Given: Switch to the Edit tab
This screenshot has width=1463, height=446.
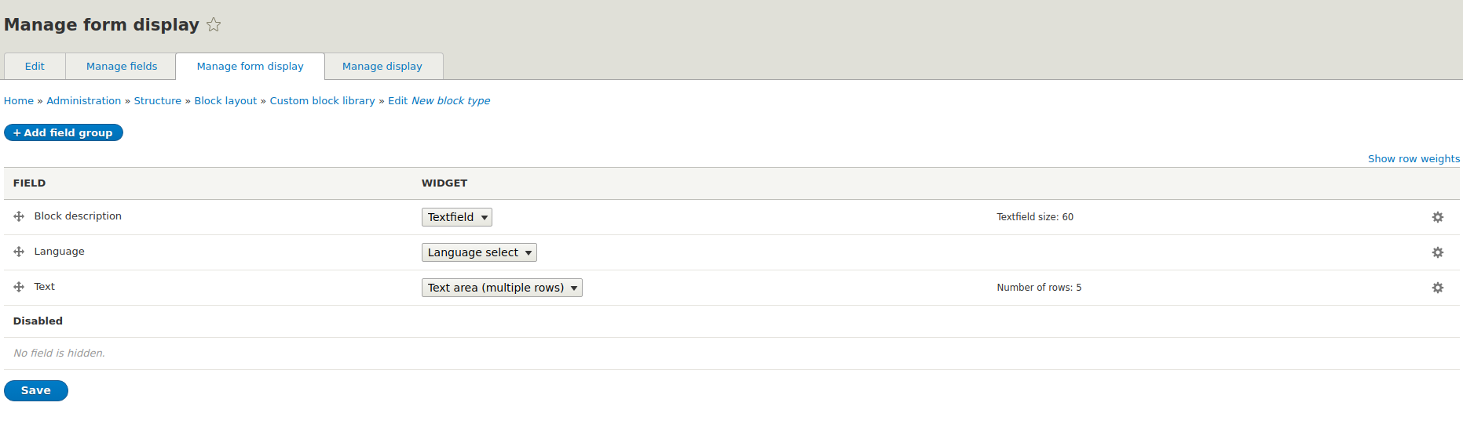Looking at the screenshot, I should (35, 67).
